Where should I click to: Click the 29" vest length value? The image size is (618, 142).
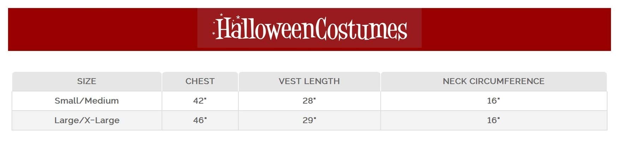[309, 120]
